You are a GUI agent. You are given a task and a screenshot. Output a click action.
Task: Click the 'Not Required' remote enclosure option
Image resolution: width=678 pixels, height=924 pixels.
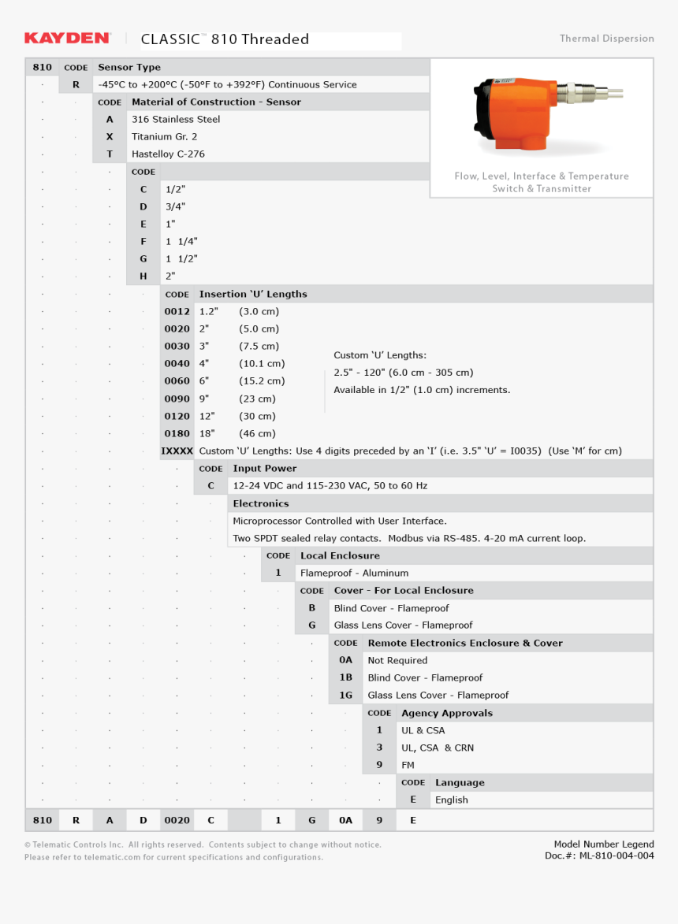pos(397,661)
